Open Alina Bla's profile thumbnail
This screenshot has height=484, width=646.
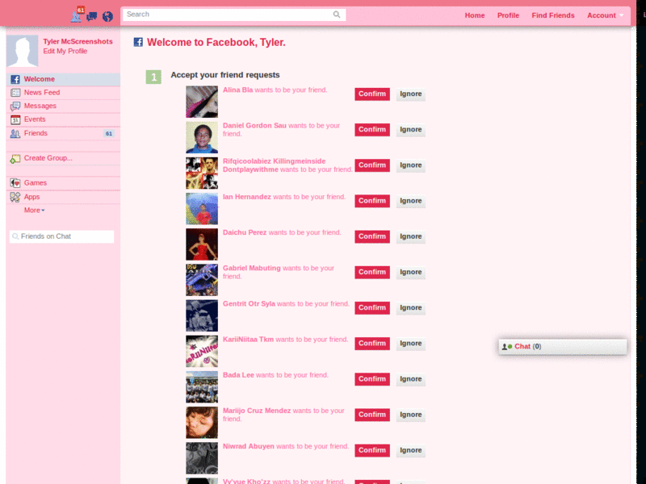[x=202, y=102]
